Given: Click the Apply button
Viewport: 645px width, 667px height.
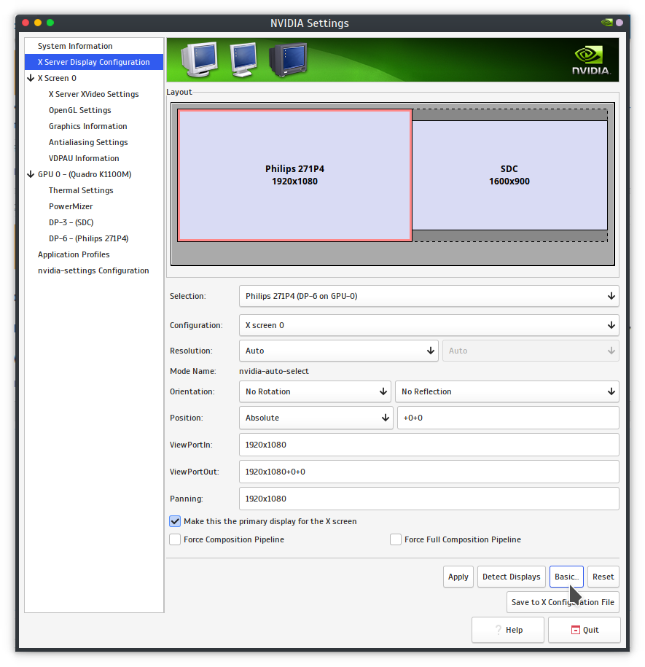Looking at the screenshot, I should [x=458, y=577].
